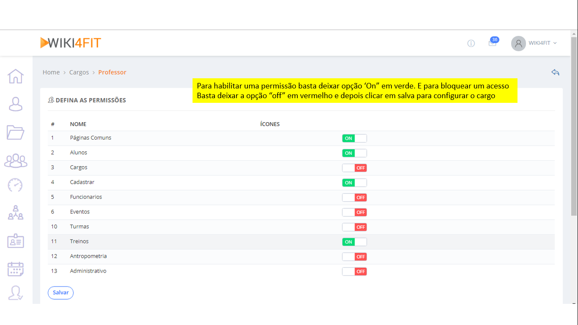The image size is (578, 325).
Task: Click the single user profile sidebar icon
Action: coord(16,104)
